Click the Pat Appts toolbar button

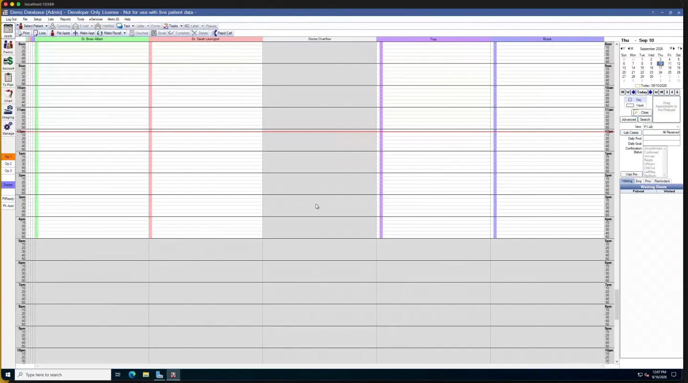coord(60,33)
